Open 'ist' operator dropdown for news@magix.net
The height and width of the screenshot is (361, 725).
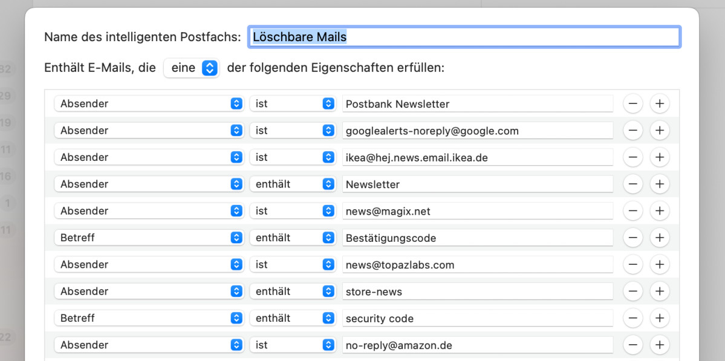coord(292,211)
